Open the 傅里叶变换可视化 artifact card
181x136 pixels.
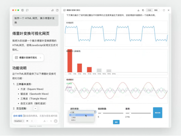coord(28,58)
